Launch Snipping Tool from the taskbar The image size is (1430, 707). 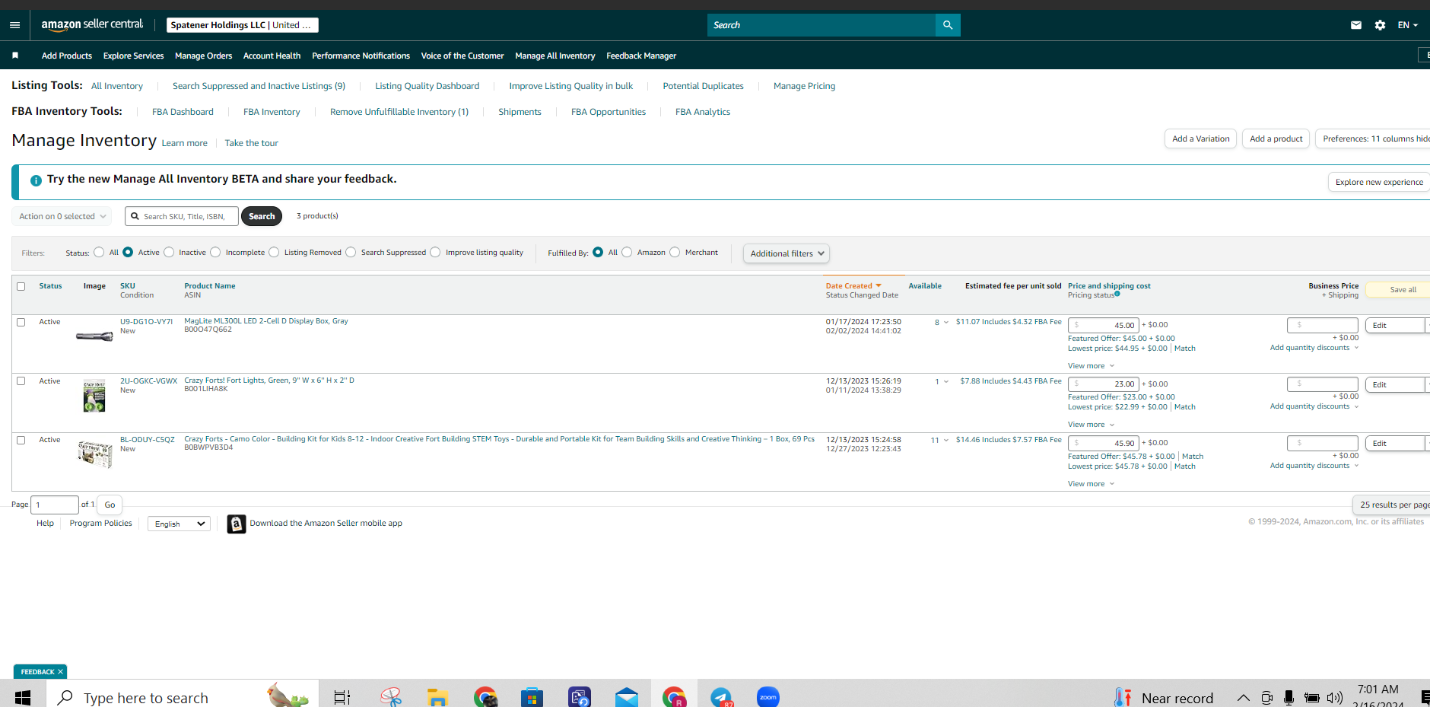391,697
